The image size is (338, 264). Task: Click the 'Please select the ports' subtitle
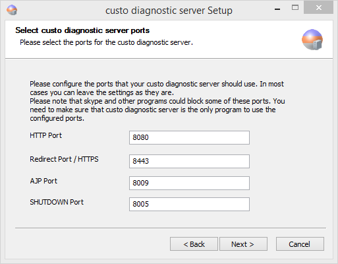pos(106,42)
